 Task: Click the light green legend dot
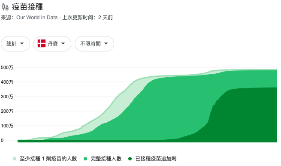(x=15, y=159)
